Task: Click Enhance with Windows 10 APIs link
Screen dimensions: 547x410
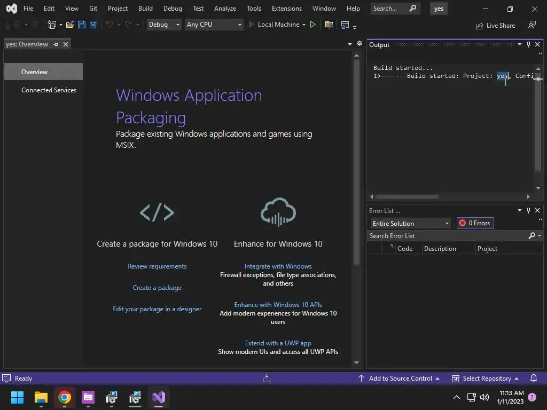Action: coord(278,304)
